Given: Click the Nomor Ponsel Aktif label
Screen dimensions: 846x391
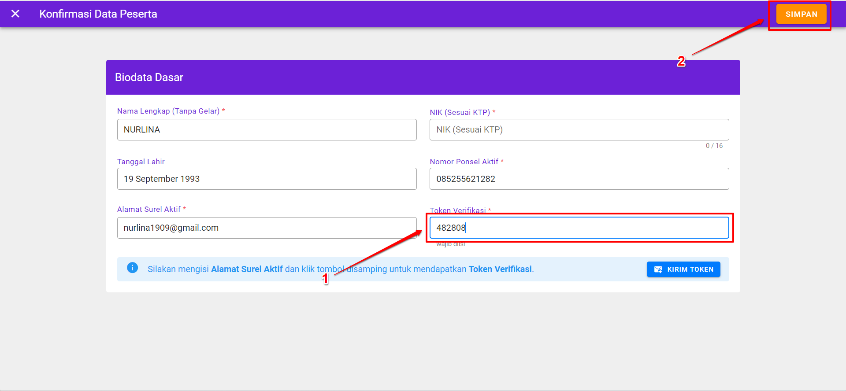Looking at the screenshot, I should pos(464,162).
